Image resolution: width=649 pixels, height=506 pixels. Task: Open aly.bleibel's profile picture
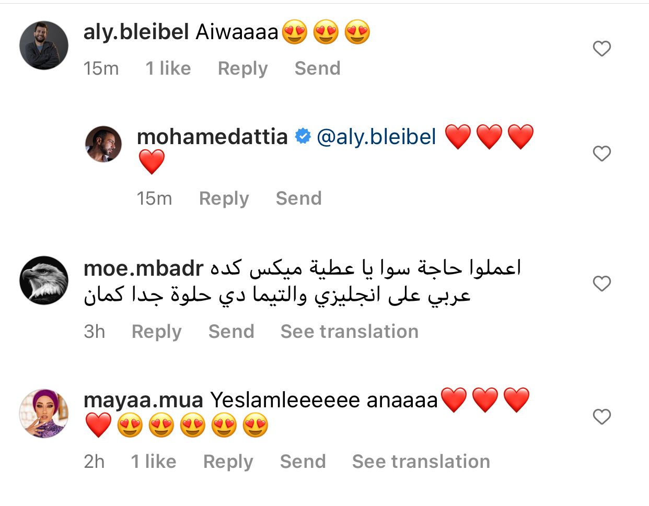44,45
